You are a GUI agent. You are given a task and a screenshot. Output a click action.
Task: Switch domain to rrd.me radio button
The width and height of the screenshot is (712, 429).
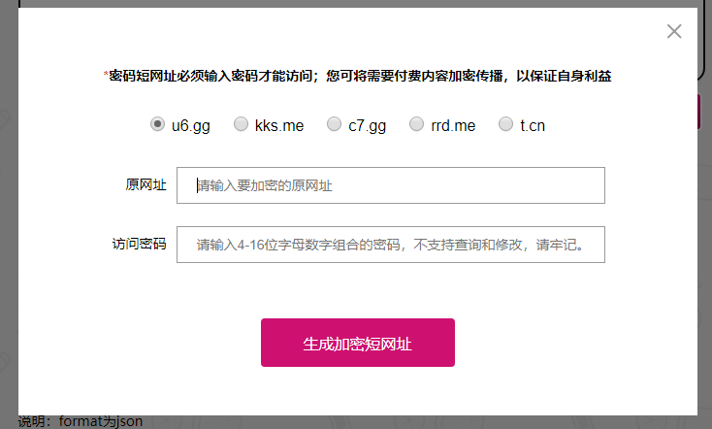click(x=416, y=123)
